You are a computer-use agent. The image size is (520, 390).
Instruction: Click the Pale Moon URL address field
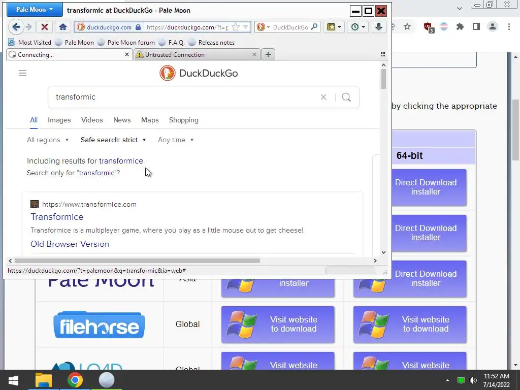[x=187, y=27]
